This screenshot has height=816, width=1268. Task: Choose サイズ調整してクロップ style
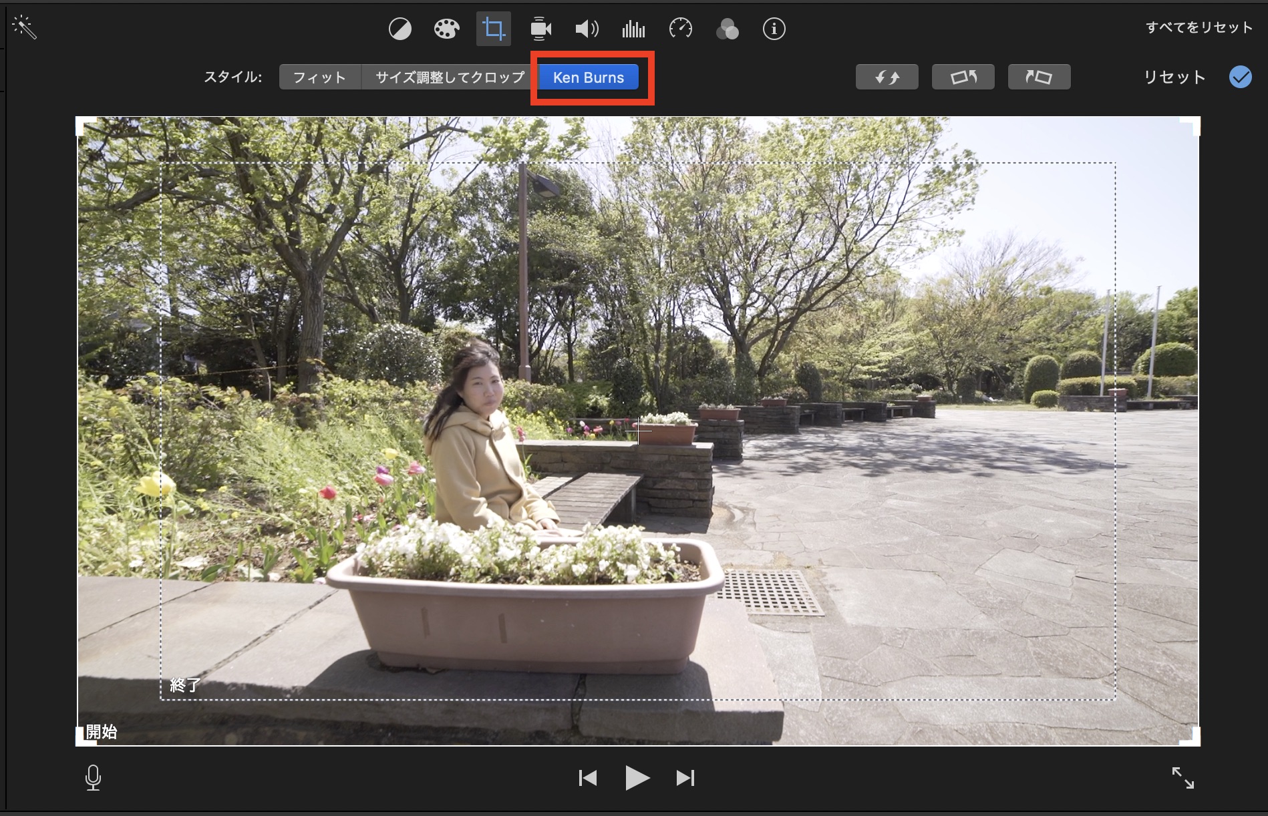point(450,77)
